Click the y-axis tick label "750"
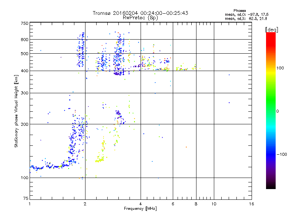The height and width of the screenshot is (222, 296). click(x=24, y=23)
